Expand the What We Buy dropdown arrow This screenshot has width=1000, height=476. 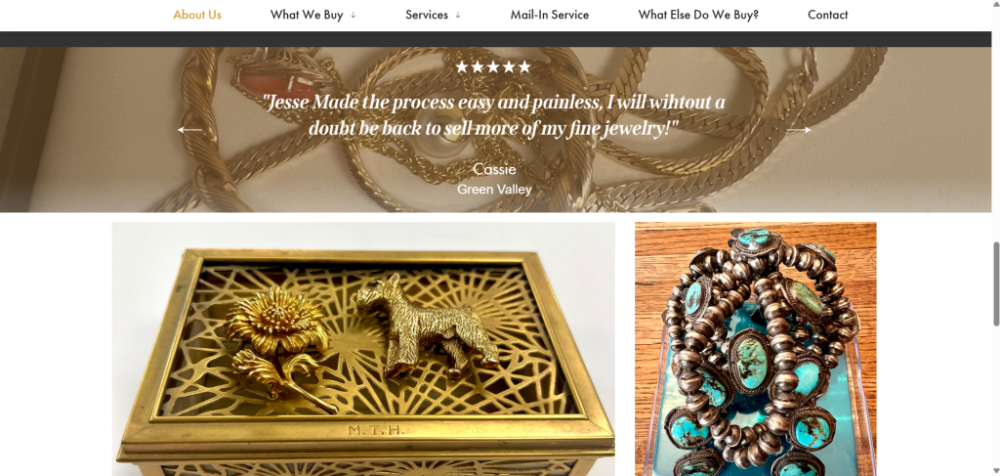point(354,16)
